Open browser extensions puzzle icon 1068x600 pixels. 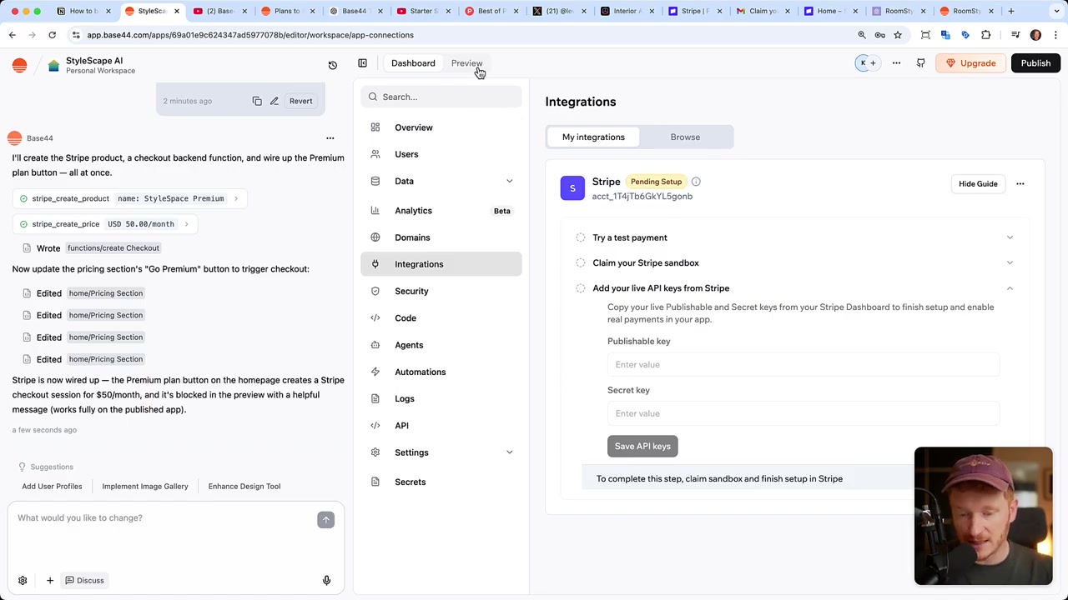click(x=985, y=35)
